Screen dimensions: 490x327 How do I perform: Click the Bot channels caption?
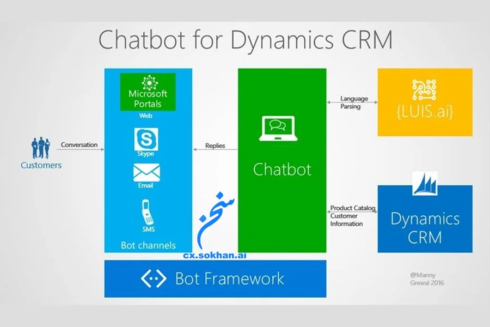point(148,245)
